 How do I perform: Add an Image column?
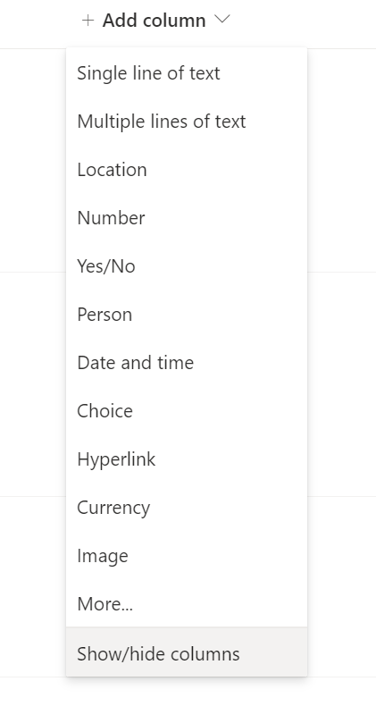[187, 556]
